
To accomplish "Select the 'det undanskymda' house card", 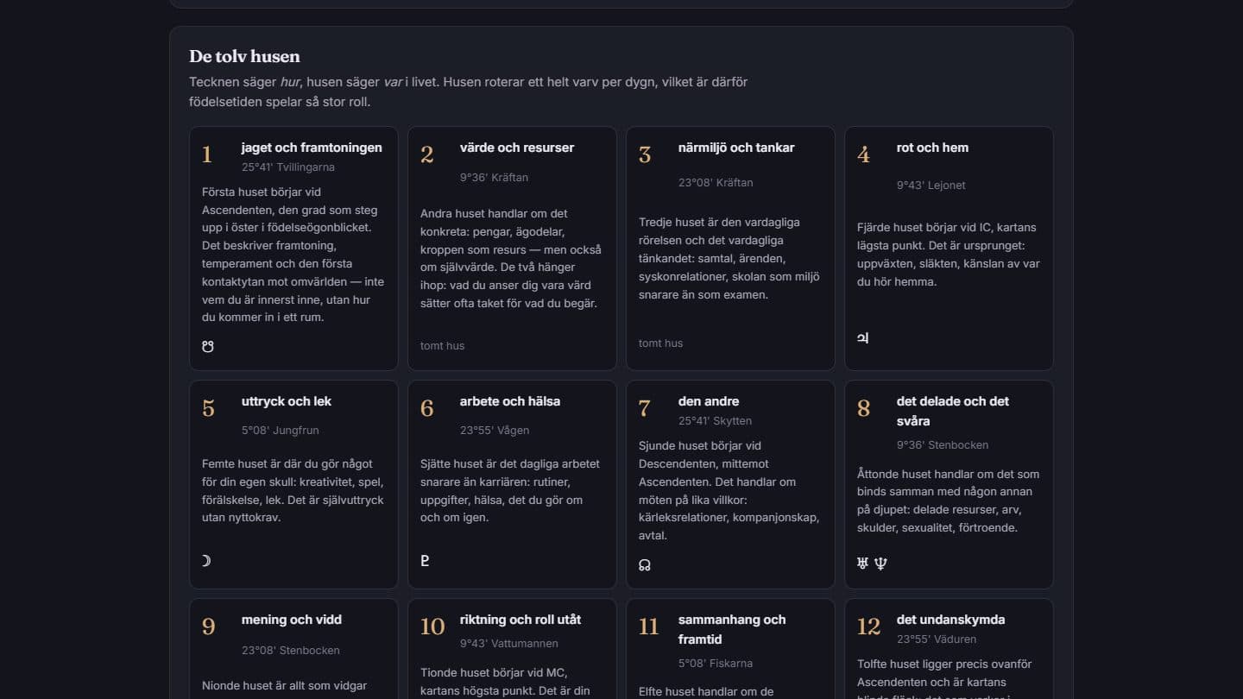I will pos(949,649).
